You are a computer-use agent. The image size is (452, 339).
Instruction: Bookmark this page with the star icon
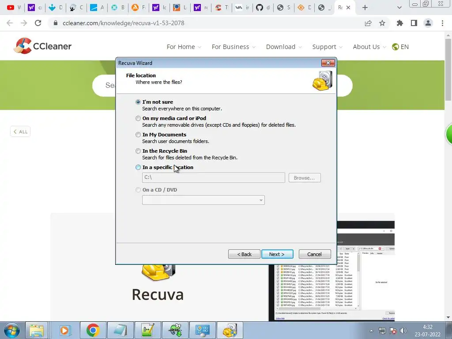(x=382, y=23)
